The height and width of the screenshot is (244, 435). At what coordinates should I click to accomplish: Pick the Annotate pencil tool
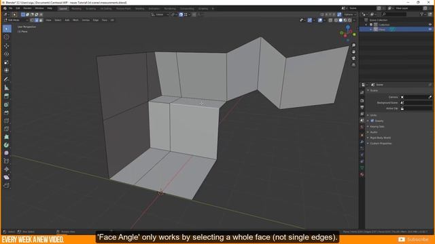click(x=7, y=79)
